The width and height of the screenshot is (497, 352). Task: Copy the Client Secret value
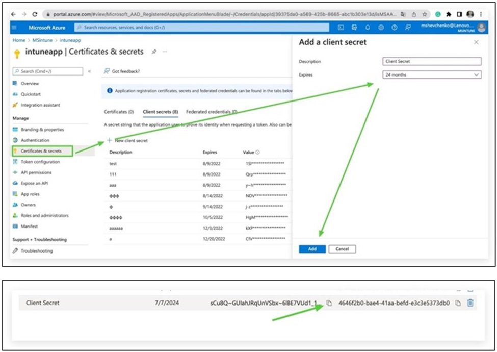pyautogui.click(x=329, y=303)
